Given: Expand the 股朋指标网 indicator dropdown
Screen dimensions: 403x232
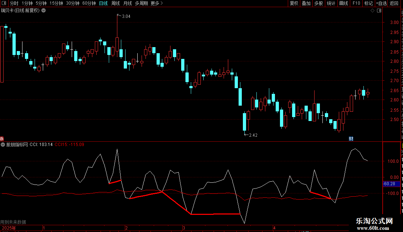Looking at the screenshot, I should tap(3, 145).
